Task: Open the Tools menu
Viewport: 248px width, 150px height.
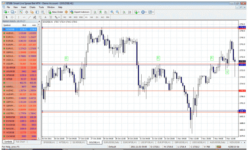Action: (x=41, y=7)
